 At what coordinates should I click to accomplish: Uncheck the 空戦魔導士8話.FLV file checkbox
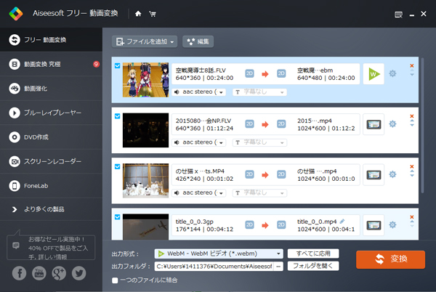click(x=117, y=65)
